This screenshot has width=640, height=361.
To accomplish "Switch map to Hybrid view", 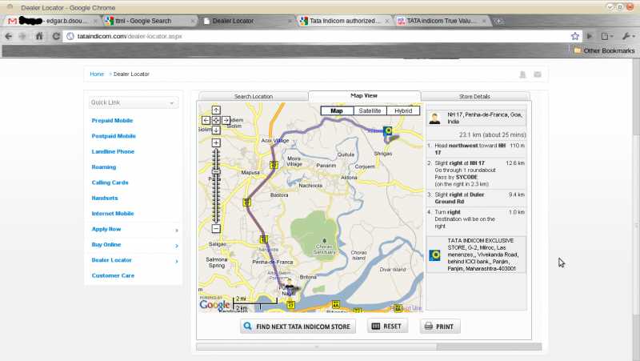I will click(x=403, y=110).
